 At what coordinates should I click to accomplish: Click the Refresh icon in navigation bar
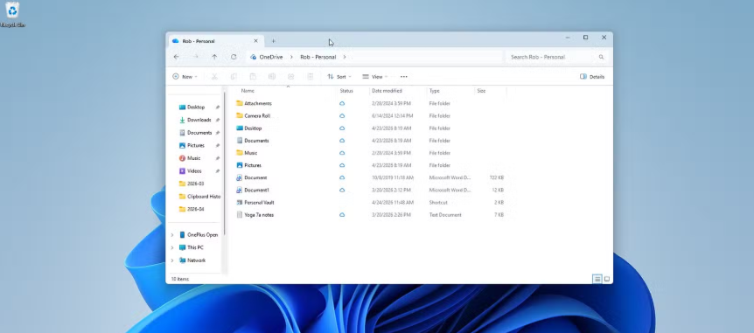point(234,57)
